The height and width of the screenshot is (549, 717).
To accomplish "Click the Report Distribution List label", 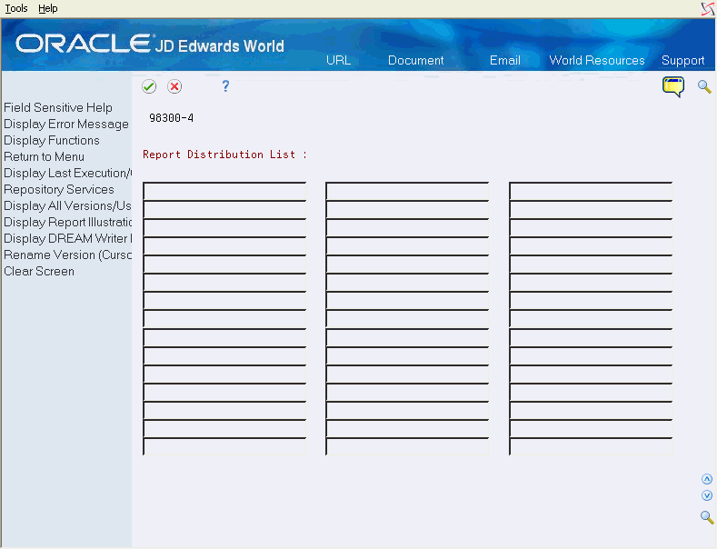I will [x=224, y=155].
